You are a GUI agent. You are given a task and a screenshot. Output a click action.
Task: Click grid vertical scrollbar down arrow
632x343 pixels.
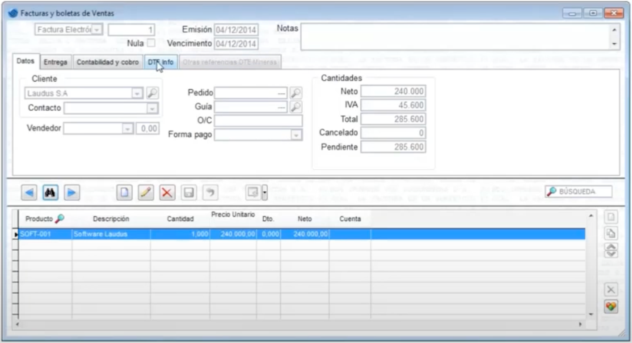[x=591, y=314]
